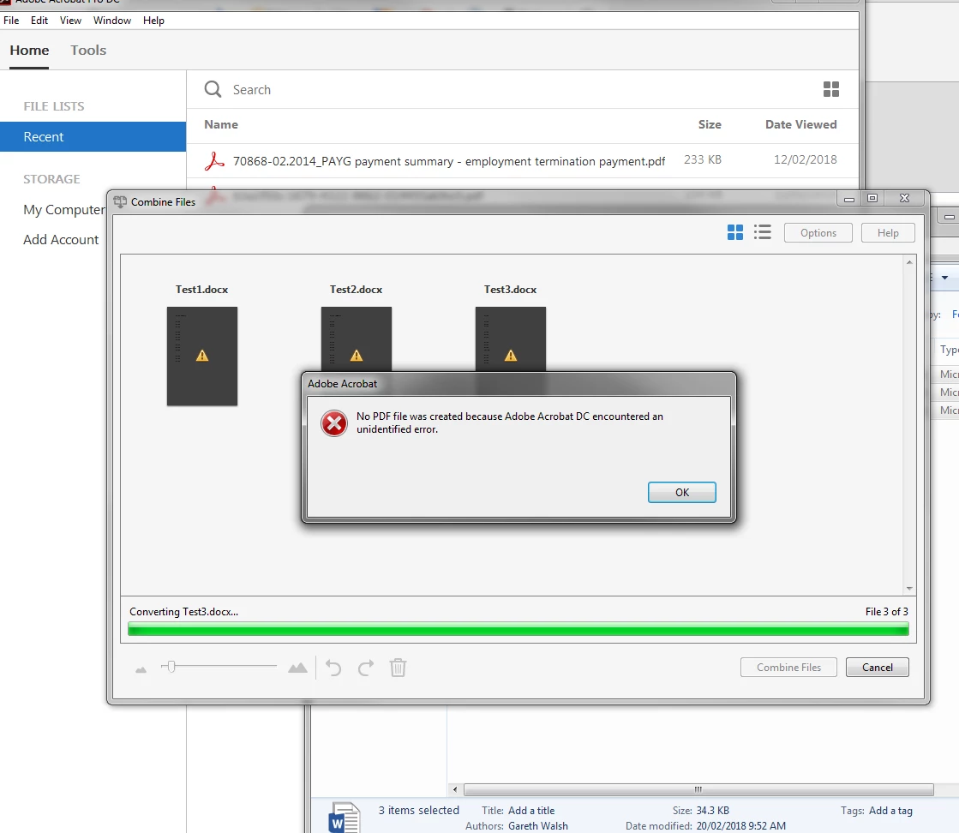
Task: Click the redo arrow icon
Action: [366, 668]
